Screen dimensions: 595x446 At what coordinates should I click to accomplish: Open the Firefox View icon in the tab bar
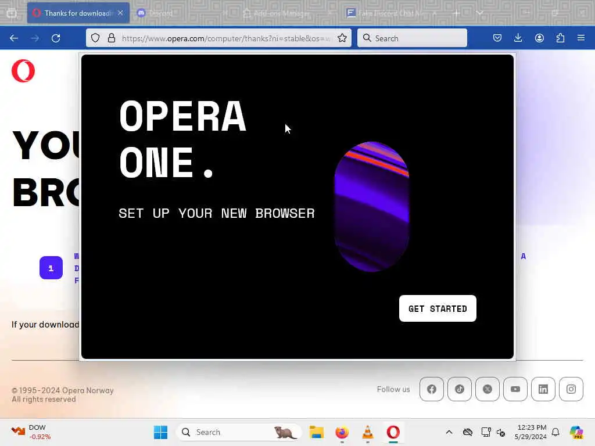12,13
